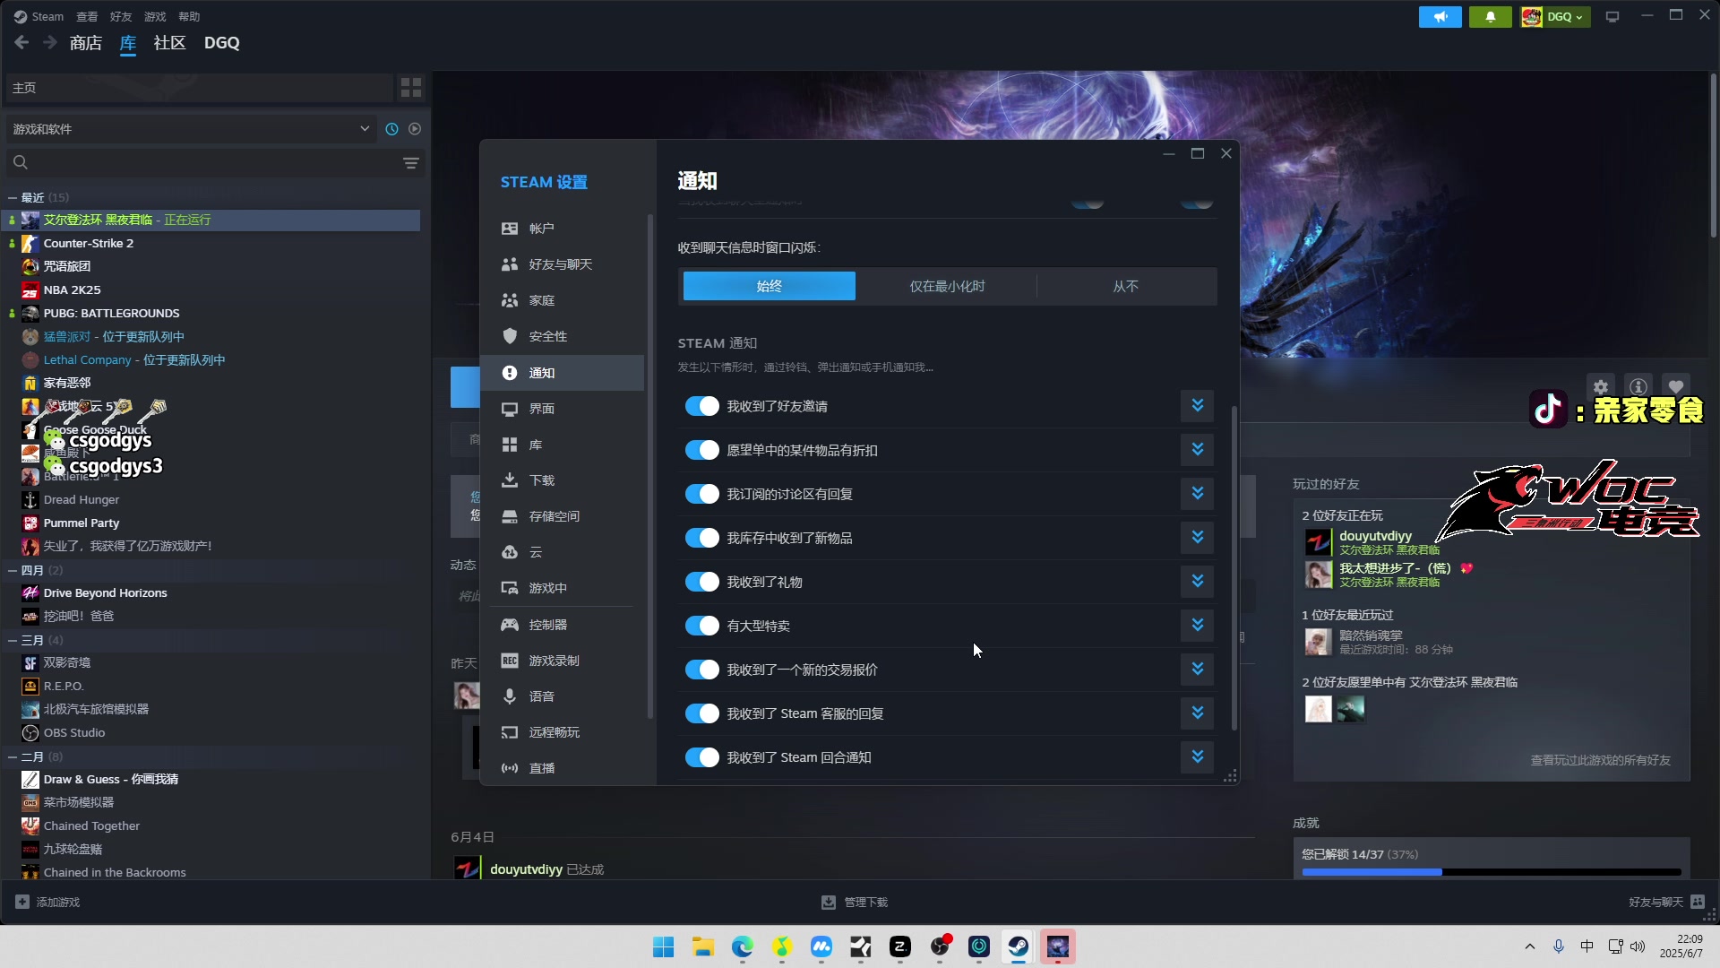
Task: Enter Big Picture mode monitor icon
Action: 1612,17
